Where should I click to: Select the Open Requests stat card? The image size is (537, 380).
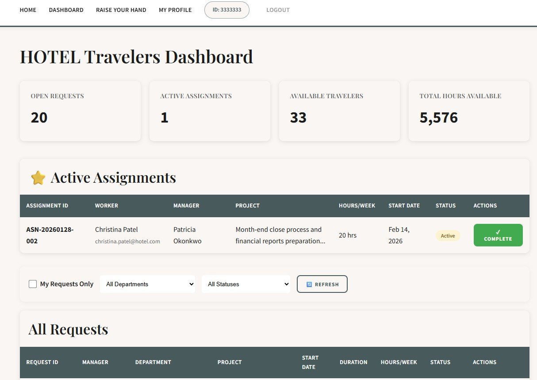(x=80, y=111)
